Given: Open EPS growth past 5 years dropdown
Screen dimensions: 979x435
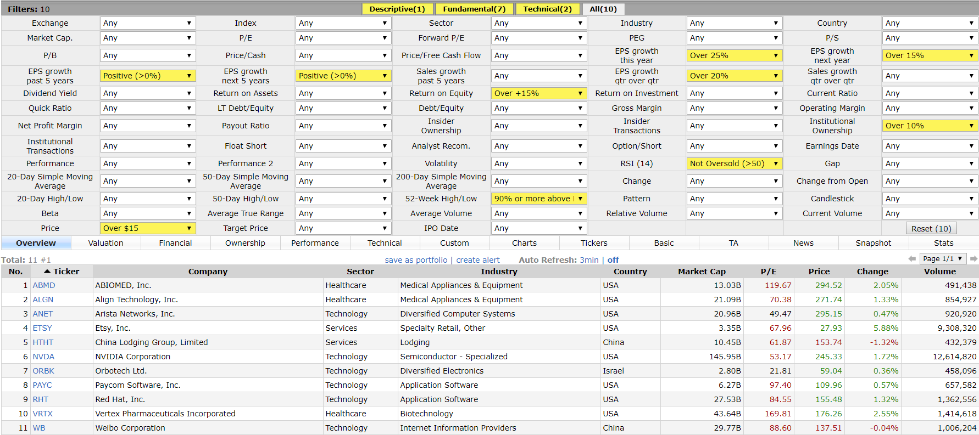Looking at the screenshot, I should pos(147,76).
